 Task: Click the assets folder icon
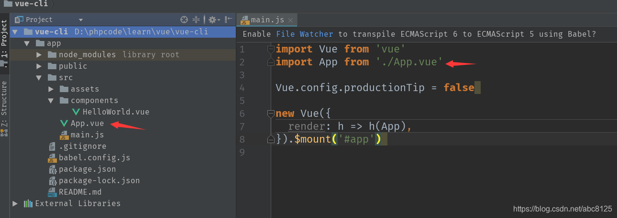tap(64, 89)
